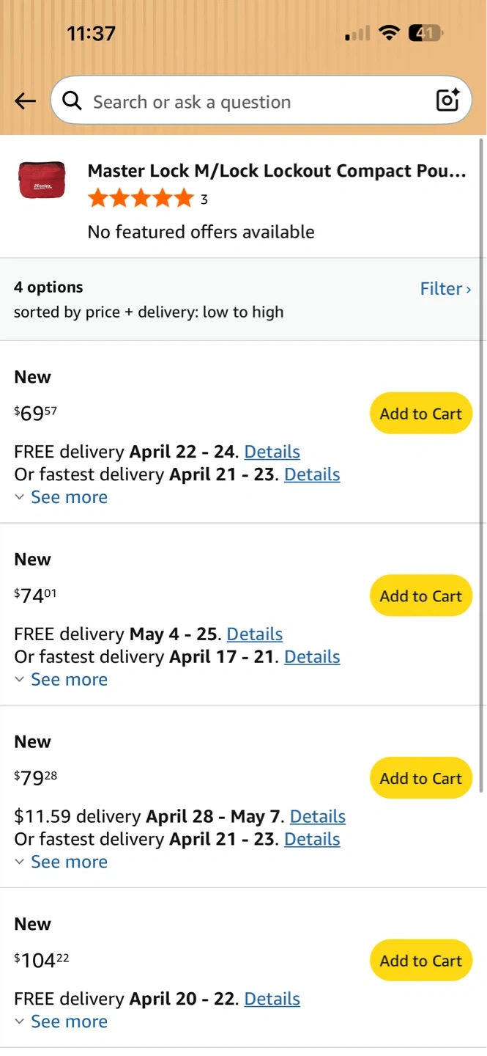
Task: Add the $104.22 offer to cart
Action: click(420, 961)
